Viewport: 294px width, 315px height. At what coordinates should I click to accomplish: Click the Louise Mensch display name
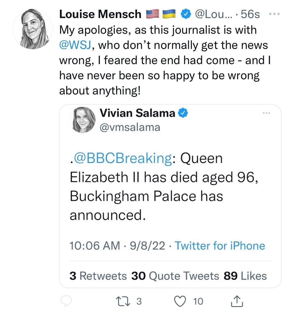coord(100,14)
